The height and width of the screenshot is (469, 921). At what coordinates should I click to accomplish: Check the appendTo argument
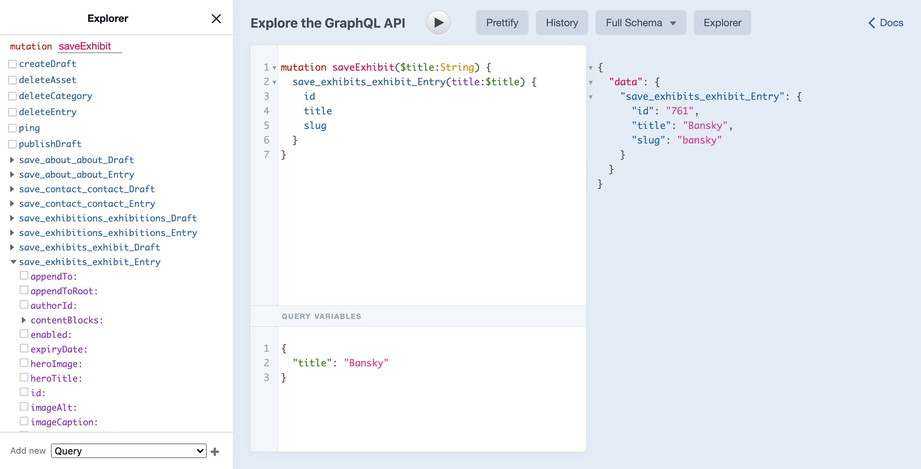coord(24,276)
